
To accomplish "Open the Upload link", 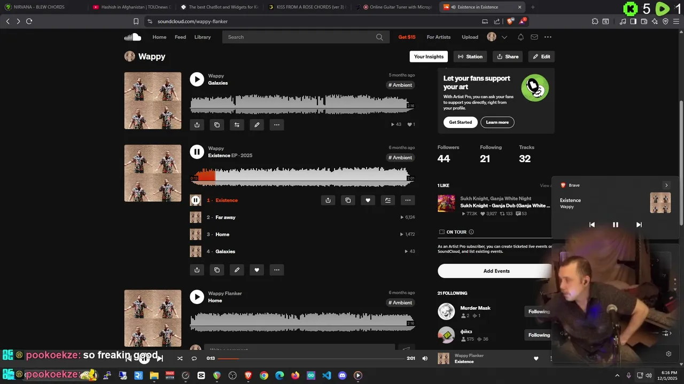I will [470, 37].
